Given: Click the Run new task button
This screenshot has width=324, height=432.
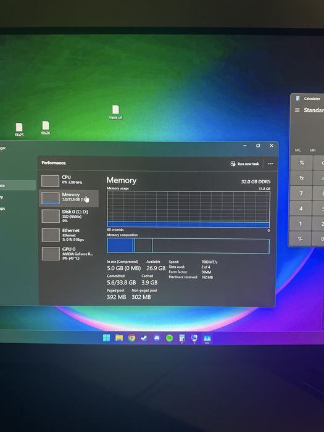Looking at the screenshot, I should [244, 164].
